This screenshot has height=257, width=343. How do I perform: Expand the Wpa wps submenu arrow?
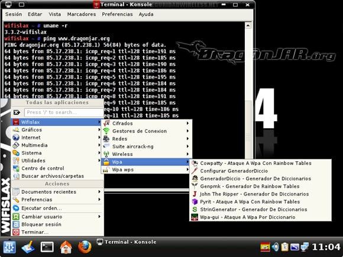point(187,170)
